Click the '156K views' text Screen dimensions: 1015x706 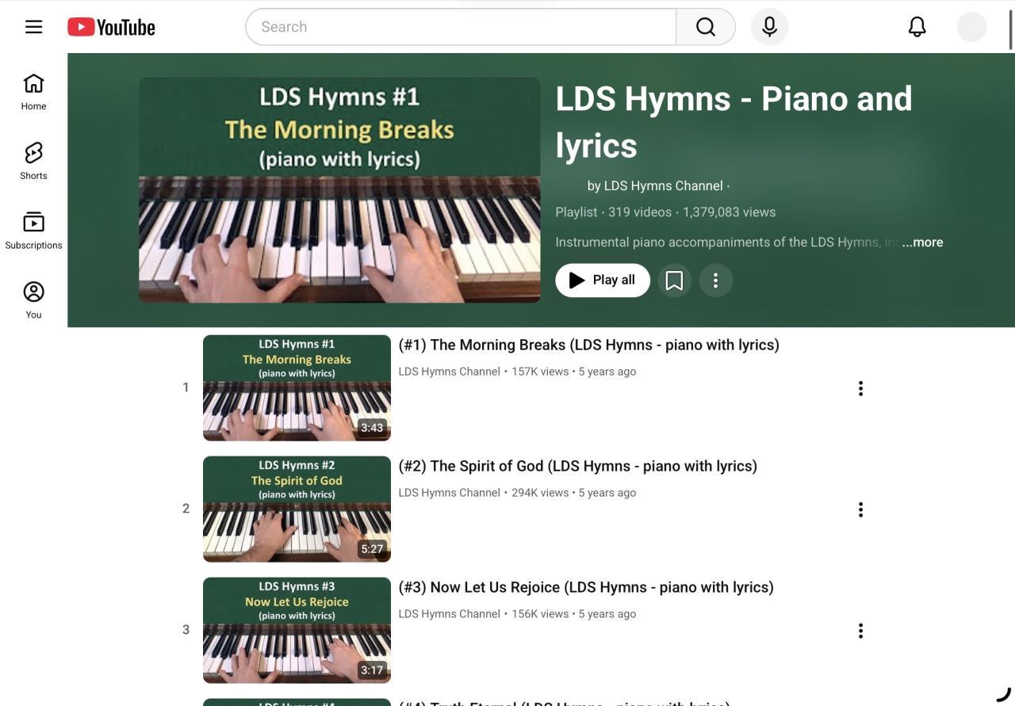(x=540, y=614)
